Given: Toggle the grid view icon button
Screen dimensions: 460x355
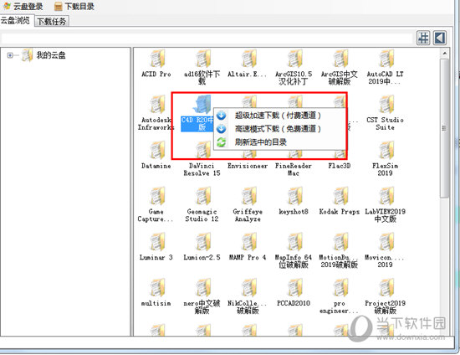Looking at the screenshot, I should tap(423, 38).
